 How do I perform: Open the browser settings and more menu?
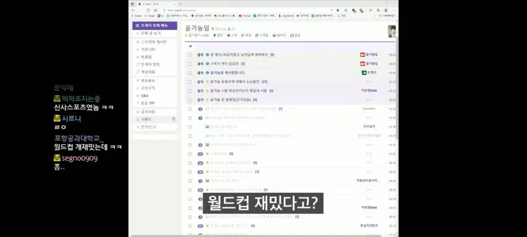tap(394, 10)
